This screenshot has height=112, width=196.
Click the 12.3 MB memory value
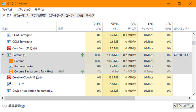(x=113, y=77)
